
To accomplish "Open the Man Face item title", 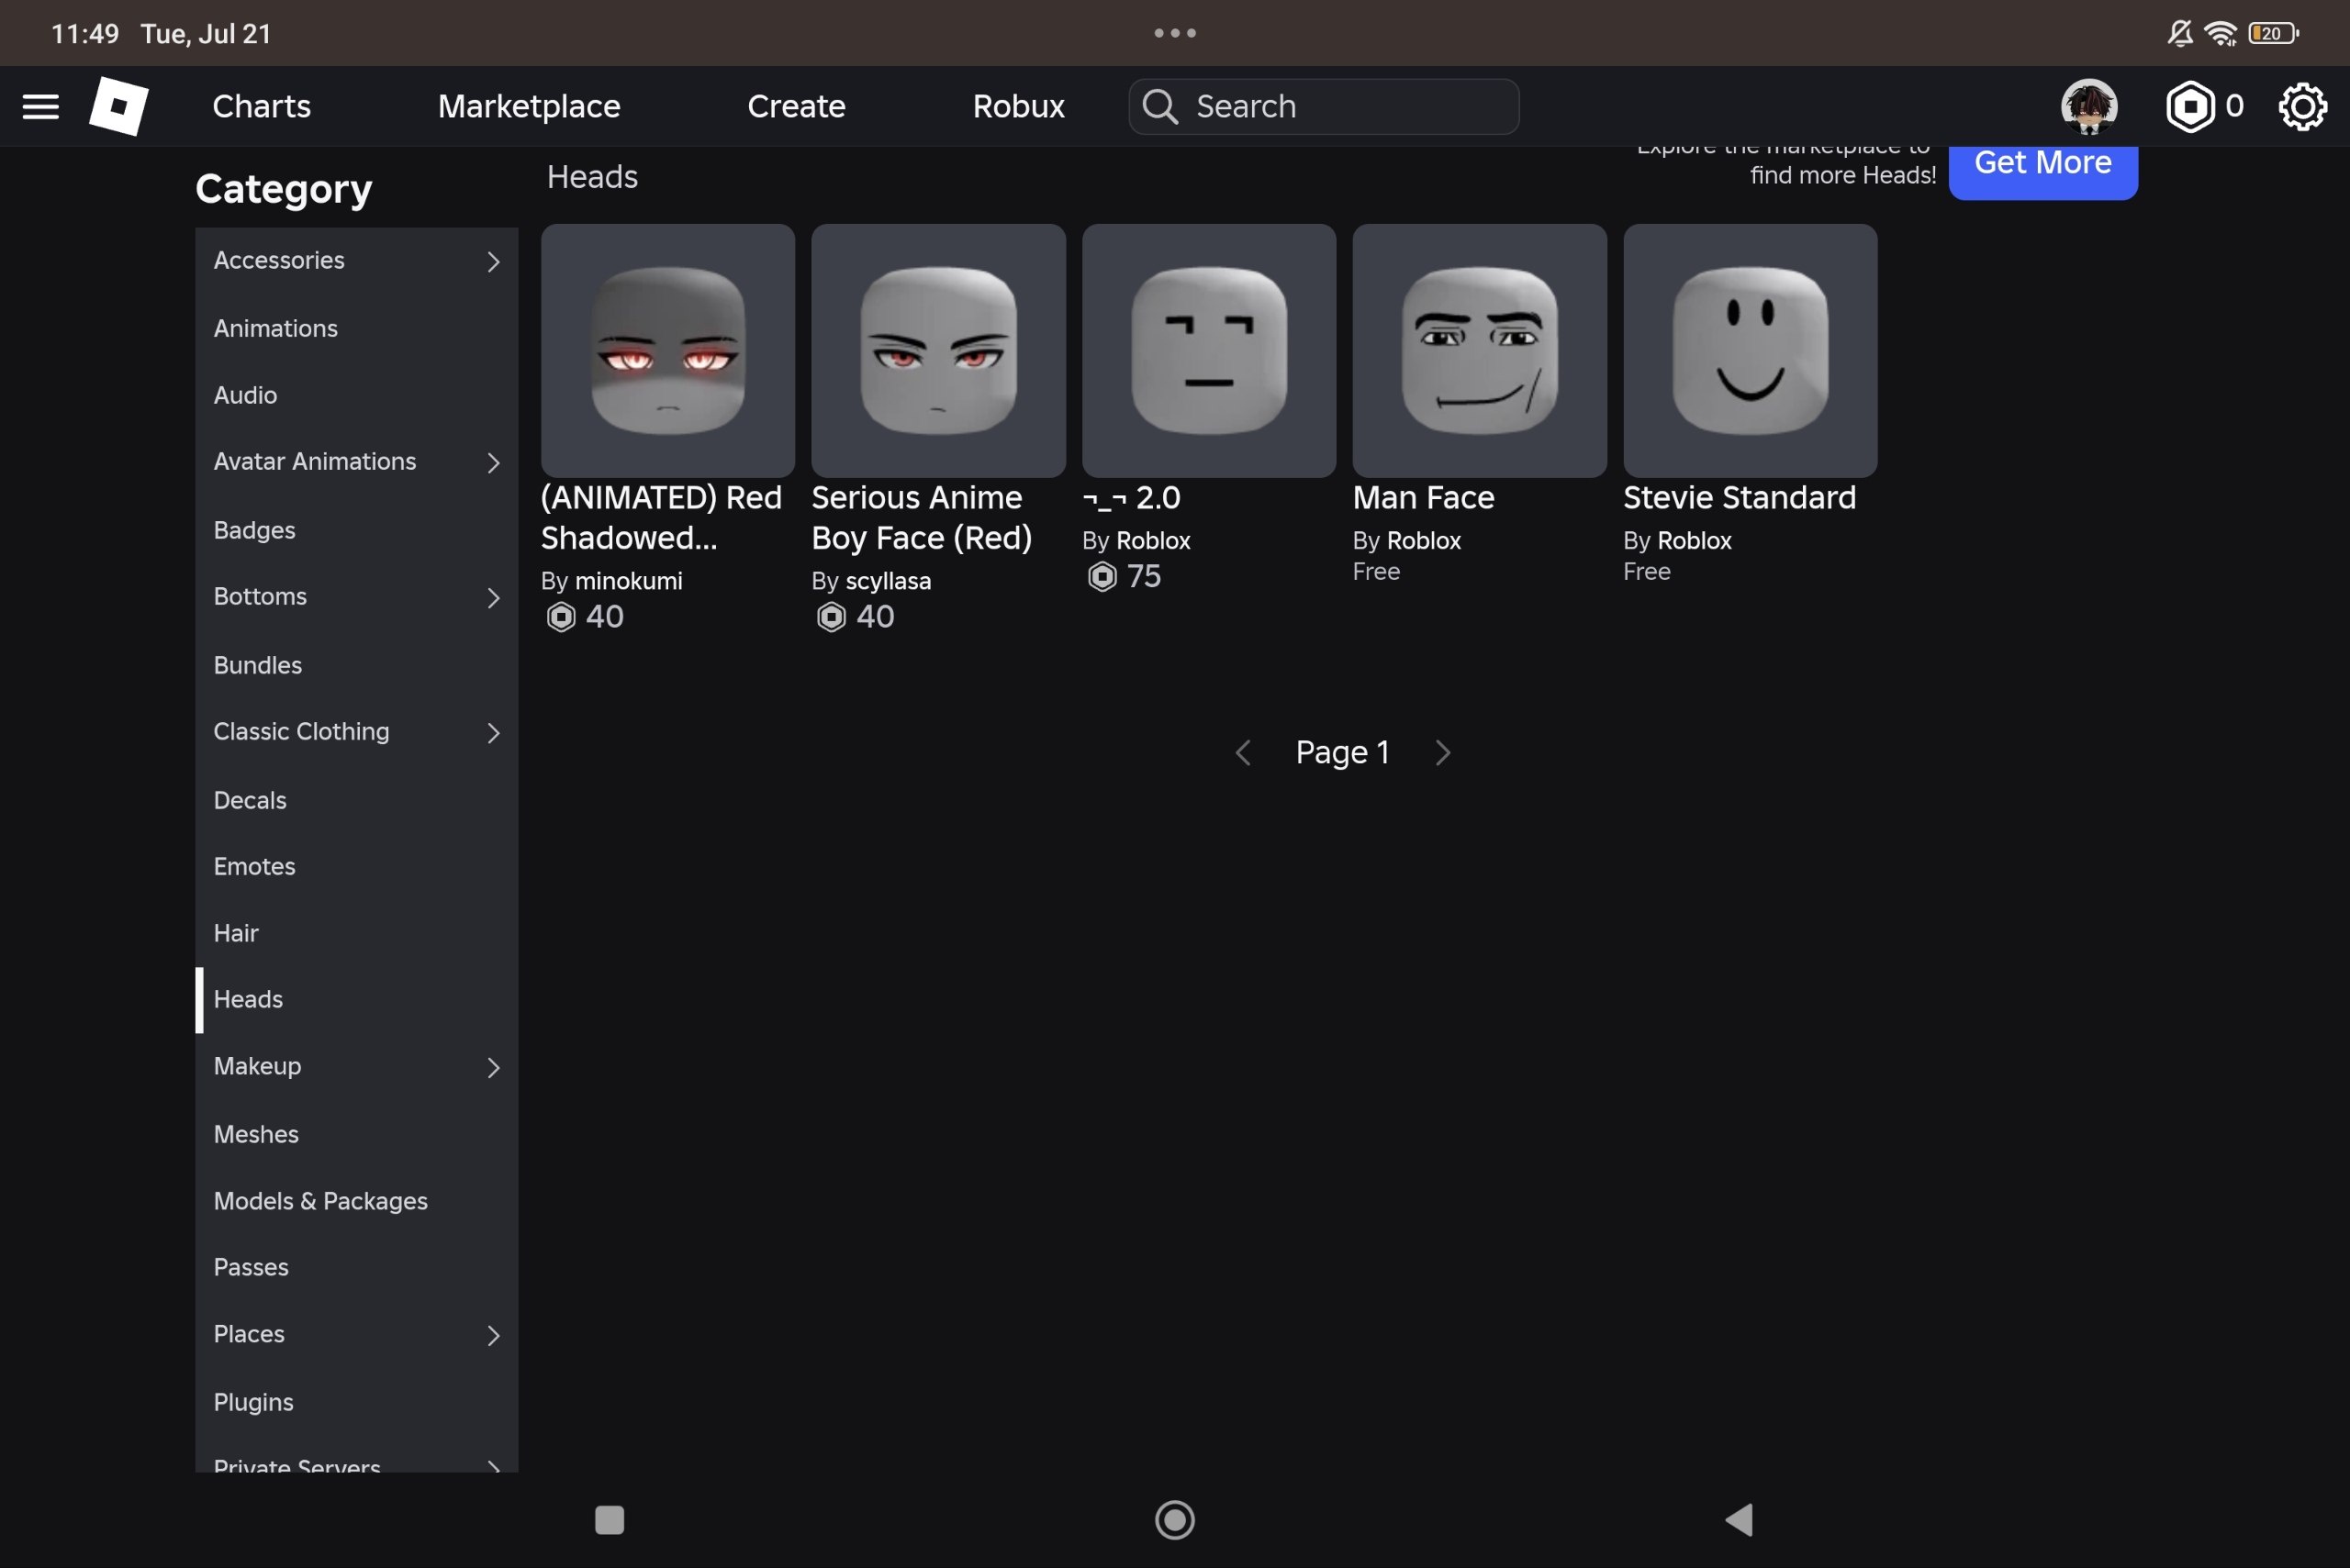I will pyautogui.click(x=1424, y=498).
